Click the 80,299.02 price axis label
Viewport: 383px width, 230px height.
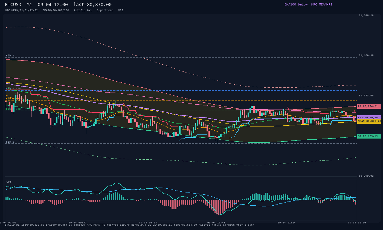(366, 176)
